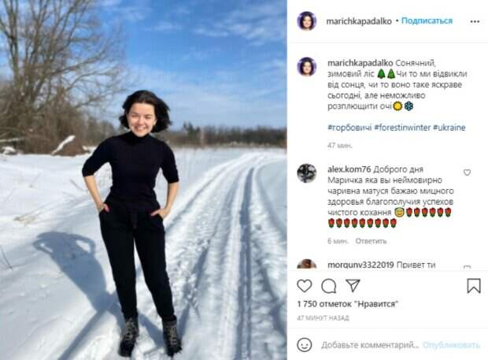Screen dimensions: 488x360
Task: Open the emoji picker smiley icon
Action: tap(305, 345)
